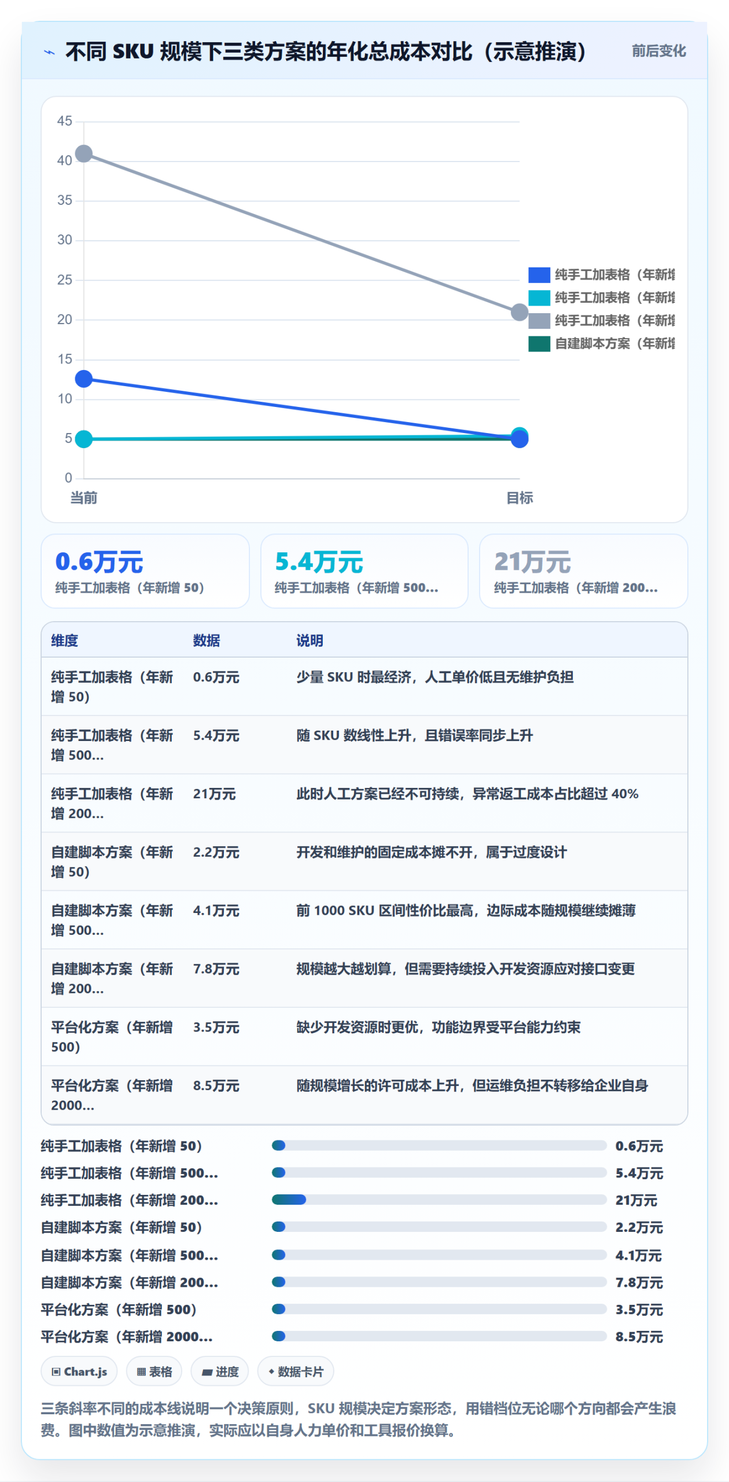Click description 前 1000 SKU 区间性价比最高

pos(466,911)
